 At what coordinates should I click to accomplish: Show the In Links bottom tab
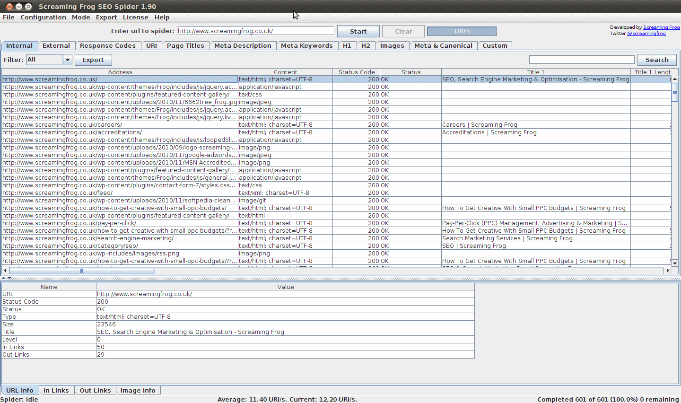coord(56,390)
